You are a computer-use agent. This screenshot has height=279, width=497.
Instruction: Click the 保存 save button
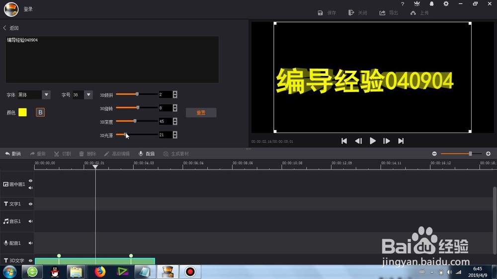click(327, 13)
